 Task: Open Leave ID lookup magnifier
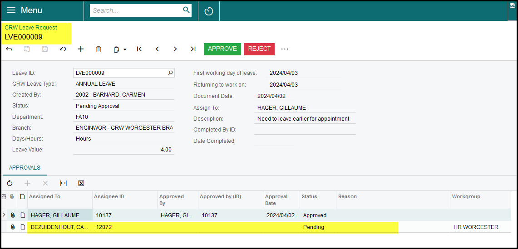pos(170,73)
